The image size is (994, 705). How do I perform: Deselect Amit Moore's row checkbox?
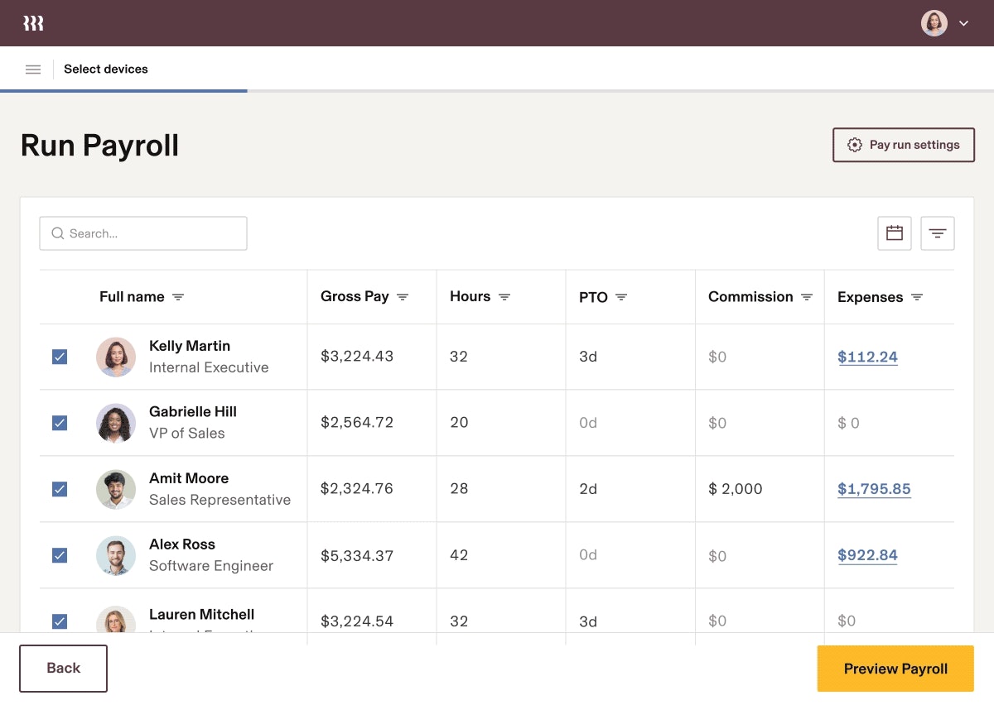pos(60,489)
